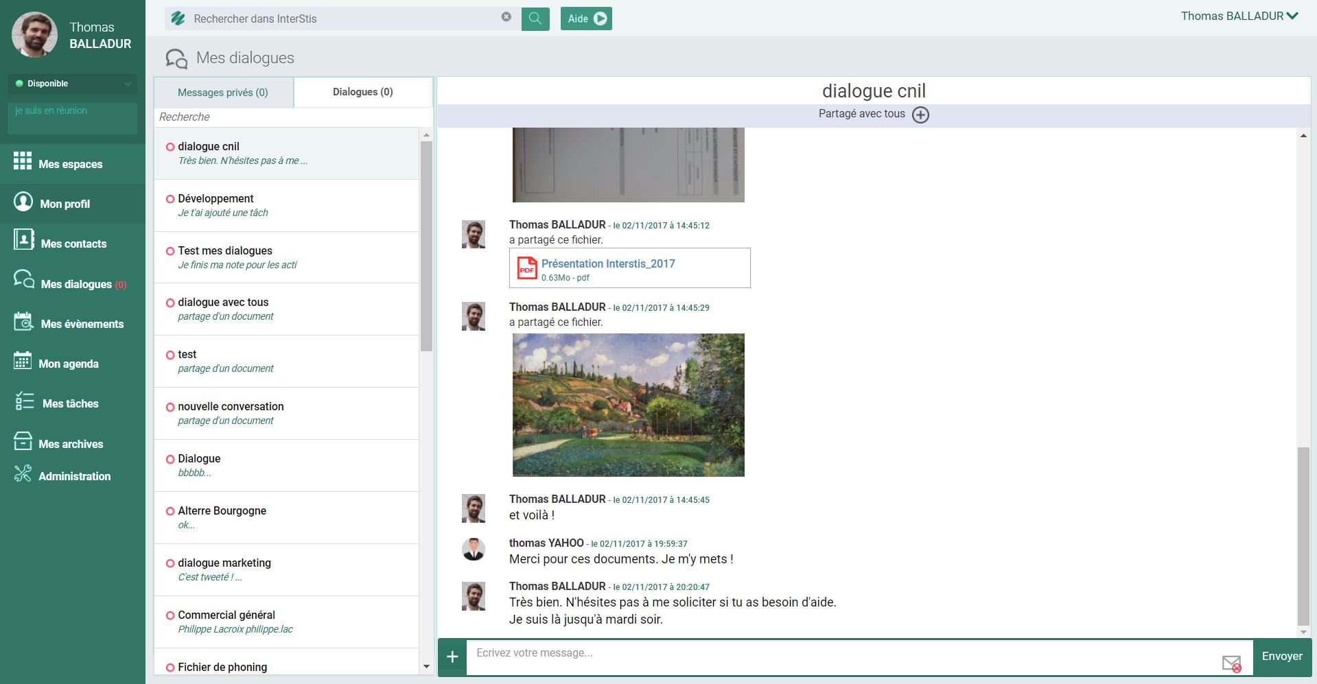Click the plus attach button beside message box

(452, 657)
